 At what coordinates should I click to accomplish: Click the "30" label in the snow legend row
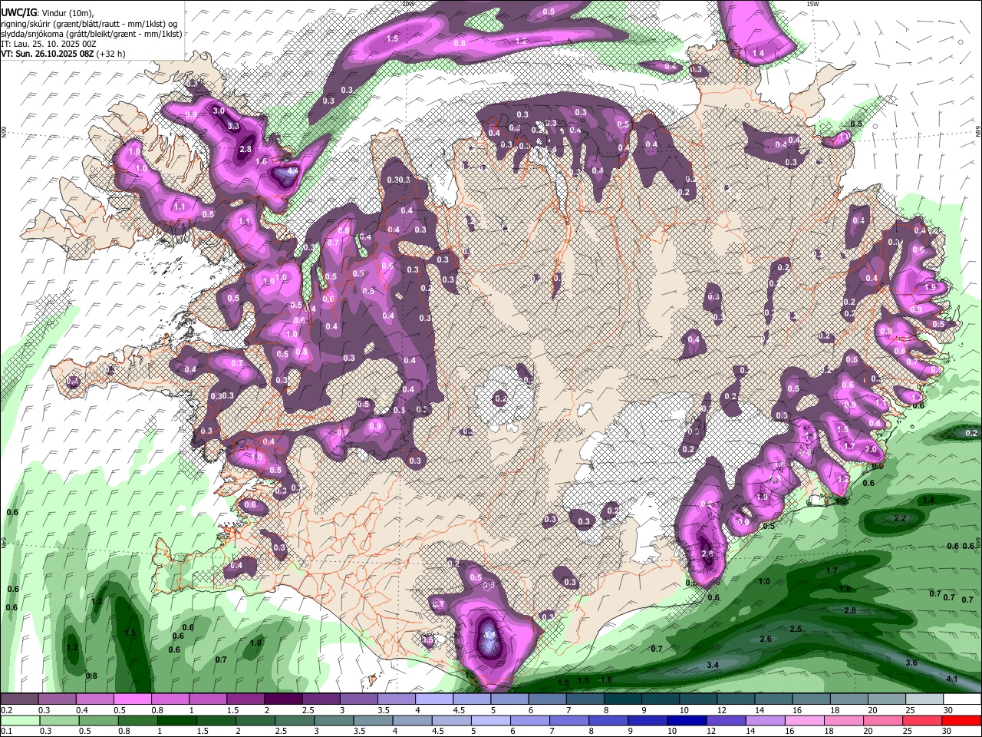948,710
